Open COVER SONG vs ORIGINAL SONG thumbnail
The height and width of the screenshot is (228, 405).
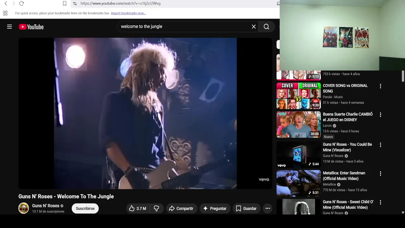tap(299, 96)
